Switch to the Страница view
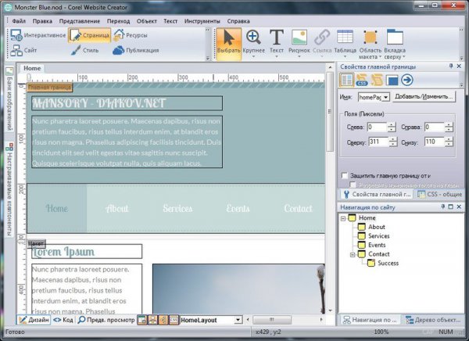This screenshot has width=469, height=341. pos(89,35)
